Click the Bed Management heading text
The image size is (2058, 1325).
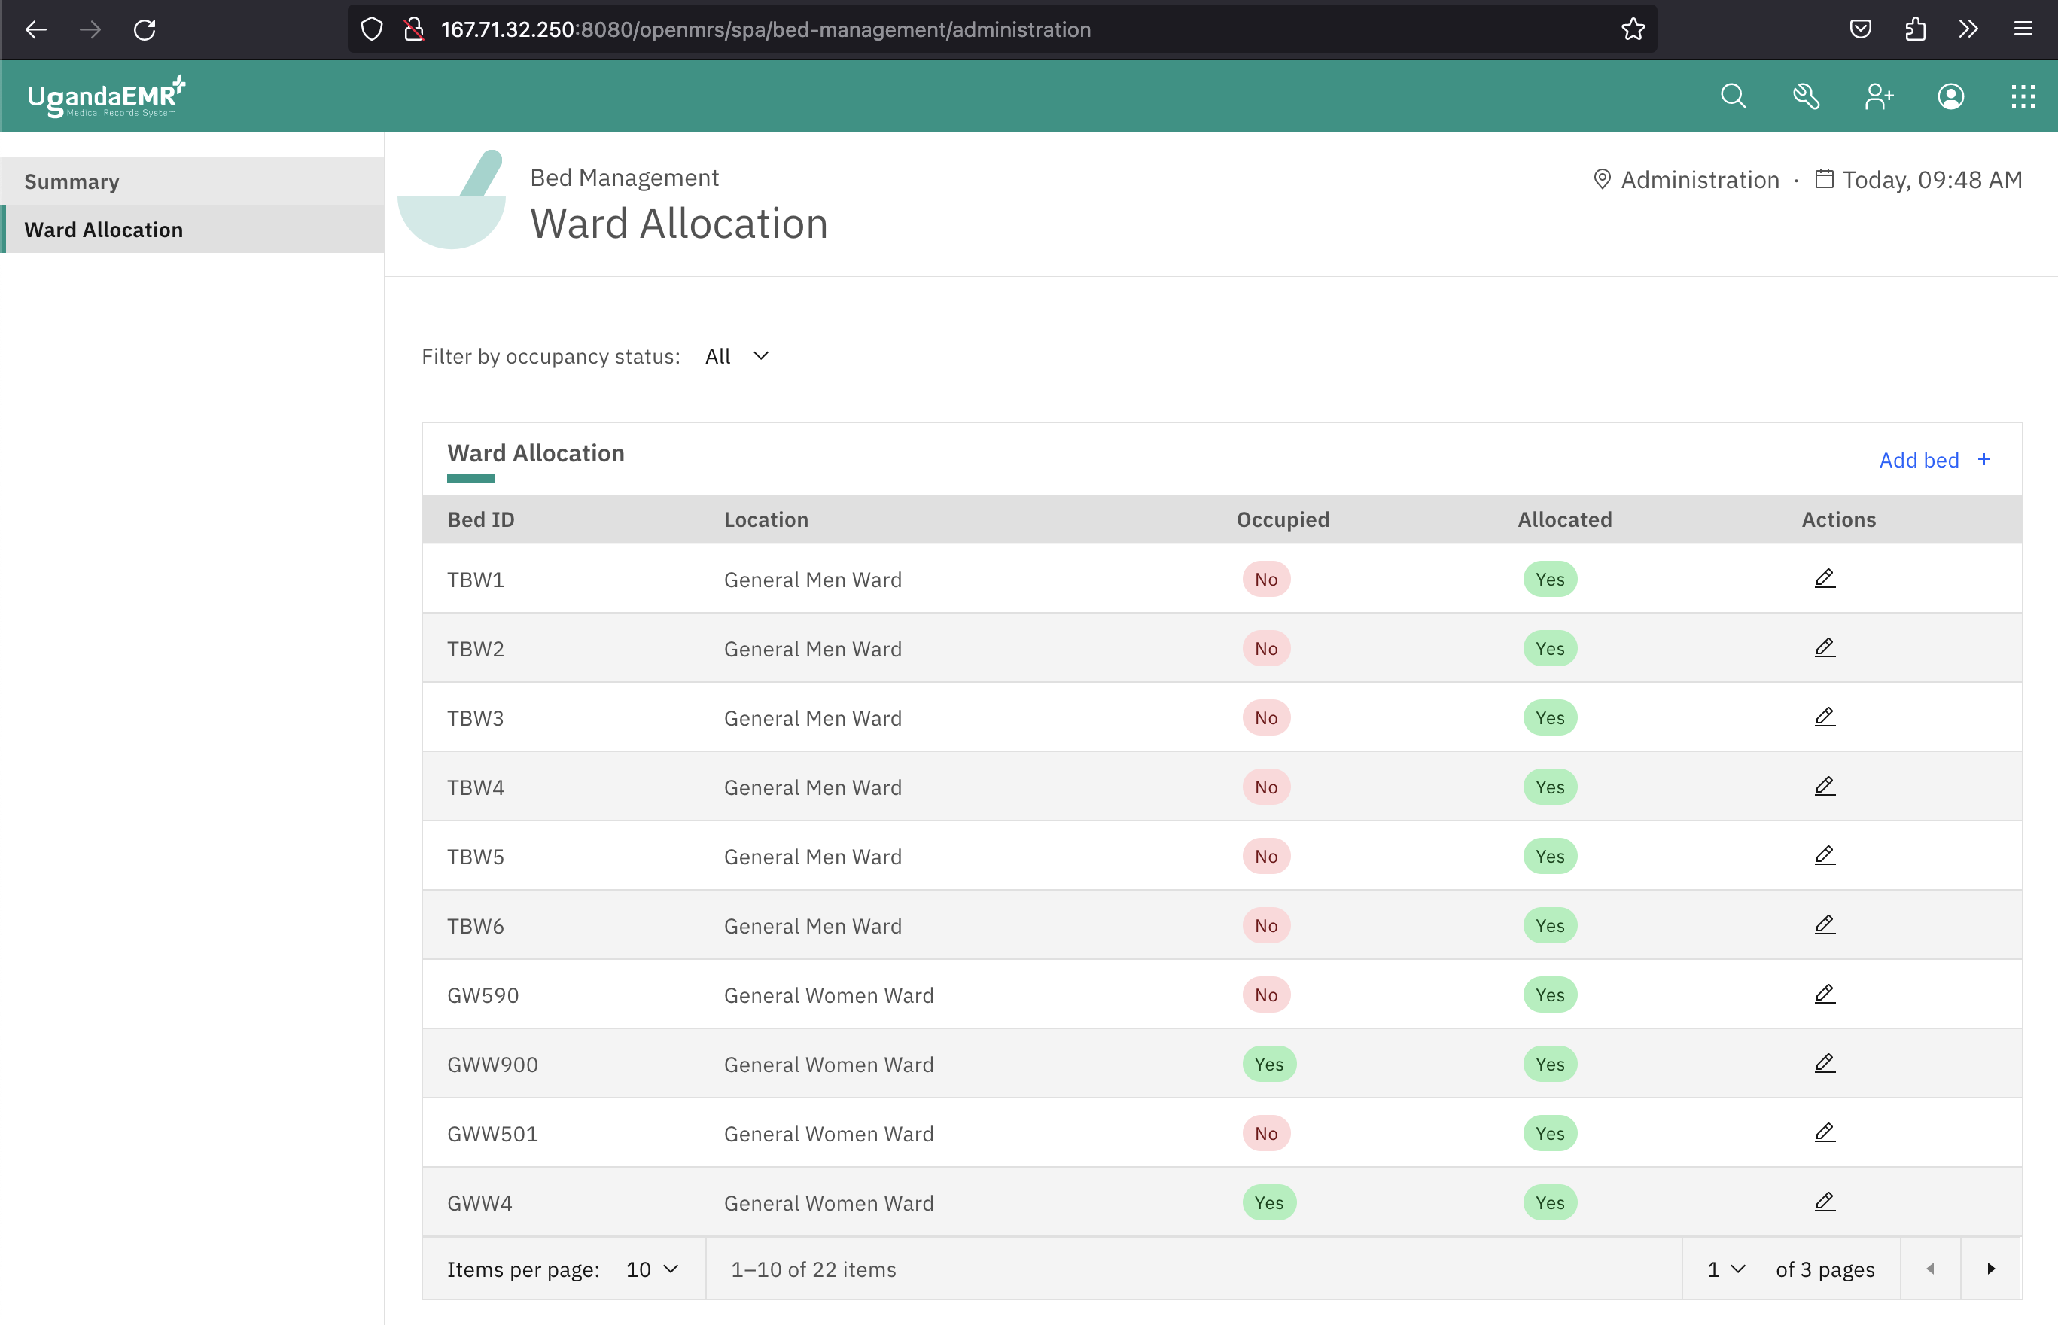tap(624, 177)
